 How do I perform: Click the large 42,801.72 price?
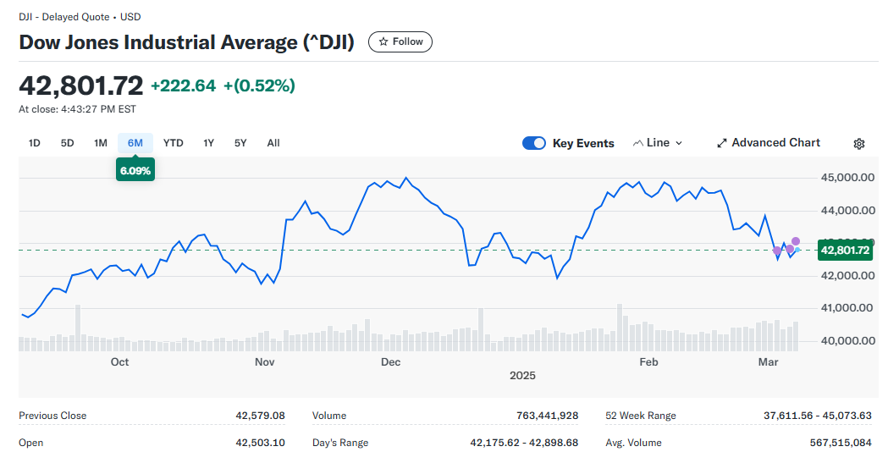pos(81,86)
